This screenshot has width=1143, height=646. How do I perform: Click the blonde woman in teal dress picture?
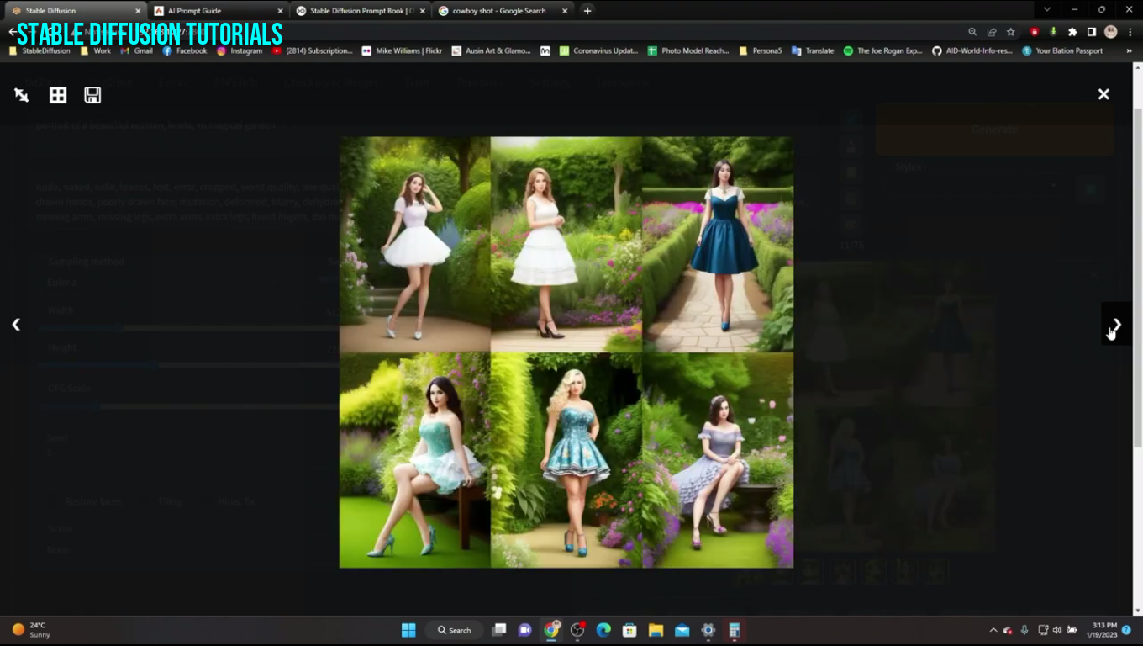click(x=566, y=460)
